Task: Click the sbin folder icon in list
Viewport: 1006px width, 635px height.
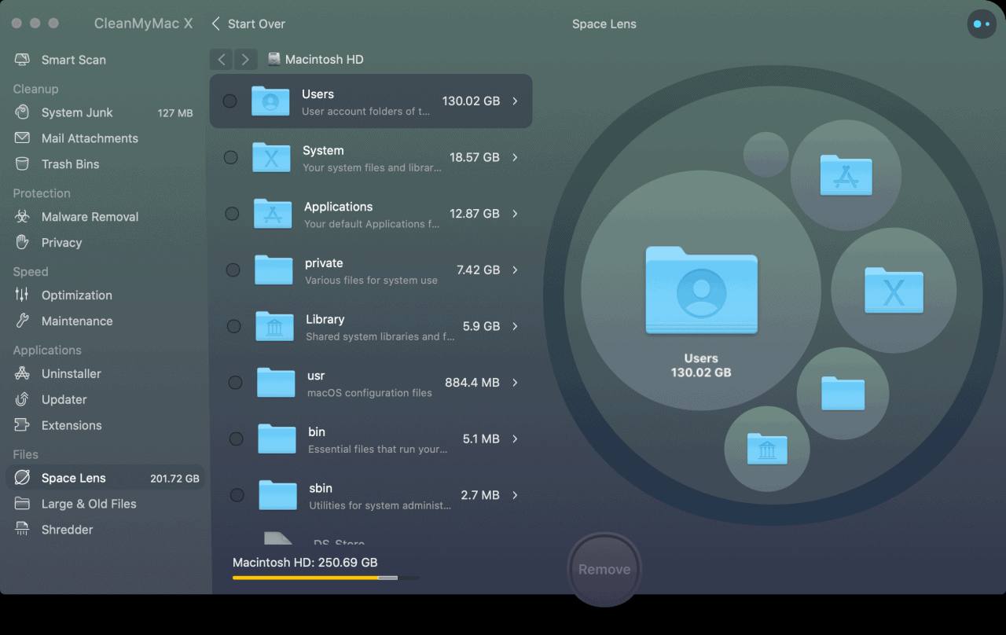Action: pos(277,495)
